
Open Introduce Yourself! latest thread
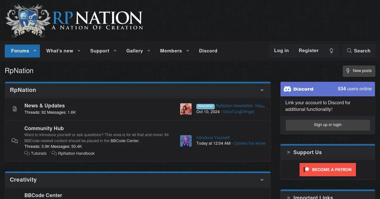213,138
